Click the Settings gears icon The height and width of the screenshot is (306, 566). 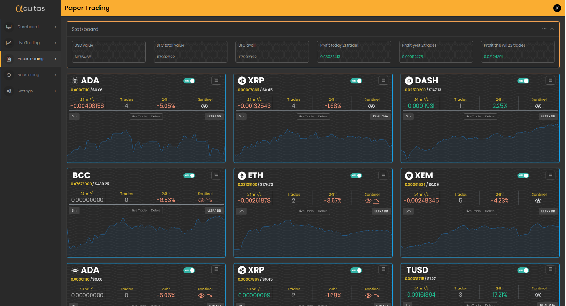8,91
